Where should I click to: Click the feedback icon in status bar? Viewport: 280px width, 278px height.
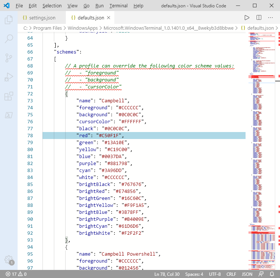[261, 274]
